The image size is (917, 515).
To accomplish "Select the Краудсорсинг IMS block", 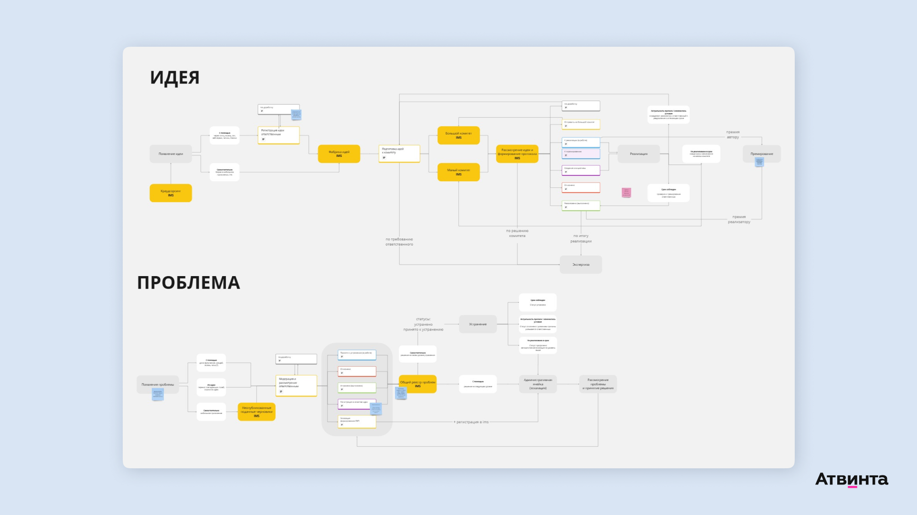I will [x=171, y=193].
